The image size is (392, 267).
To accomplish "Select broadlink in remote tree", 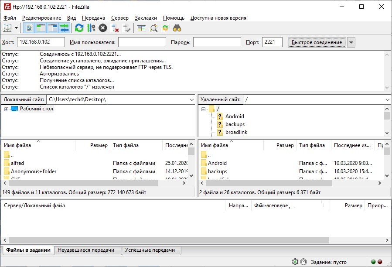I will (x=236, y=132).
